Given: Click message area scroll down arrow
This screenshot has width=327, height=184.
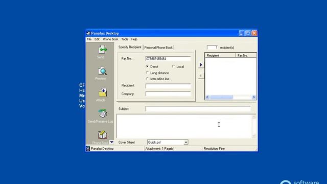Looking at the screenshot, I should [x=254, y=136].
